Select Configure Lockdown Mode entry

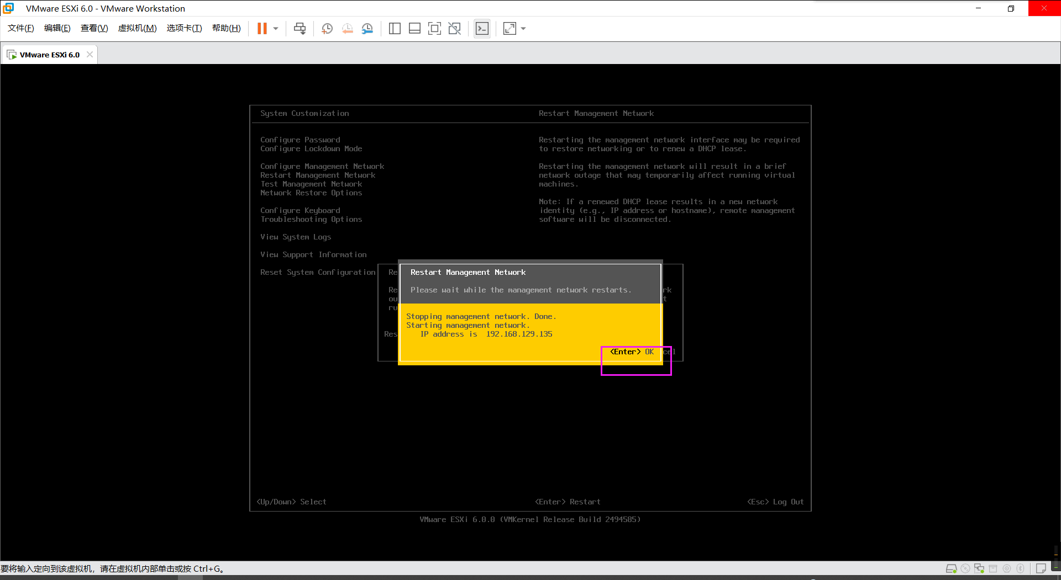coord(311,149)
